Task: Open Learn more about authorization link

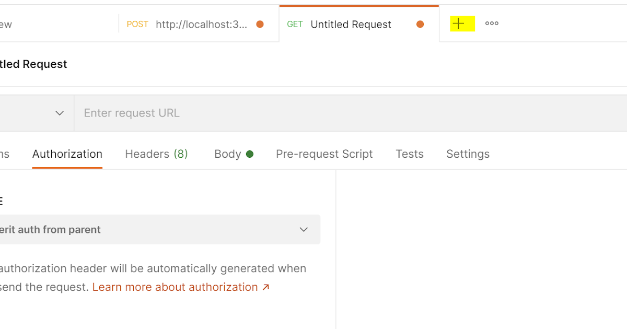Action: pos(174,287)
